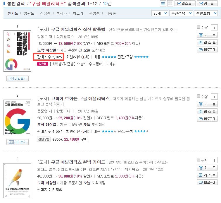
Task: Check the box for 고객이 보이는 구글 애널리틱스
Action: point(198,96)
